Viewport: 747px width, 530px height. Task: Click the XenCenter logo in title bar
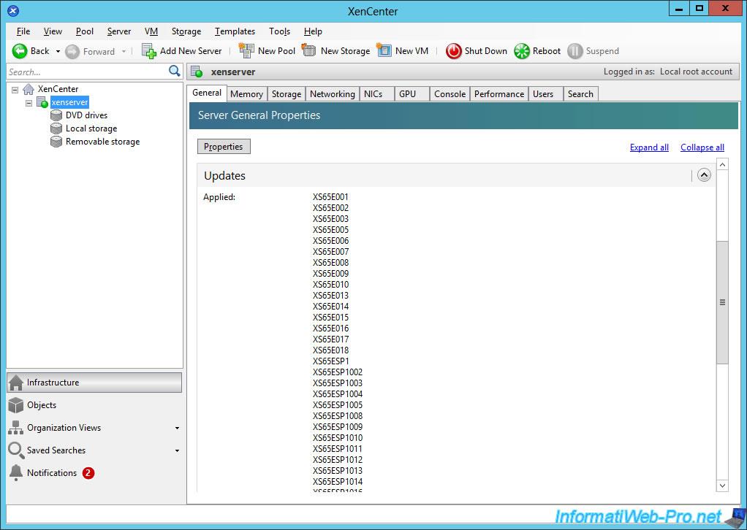[13, 10]
